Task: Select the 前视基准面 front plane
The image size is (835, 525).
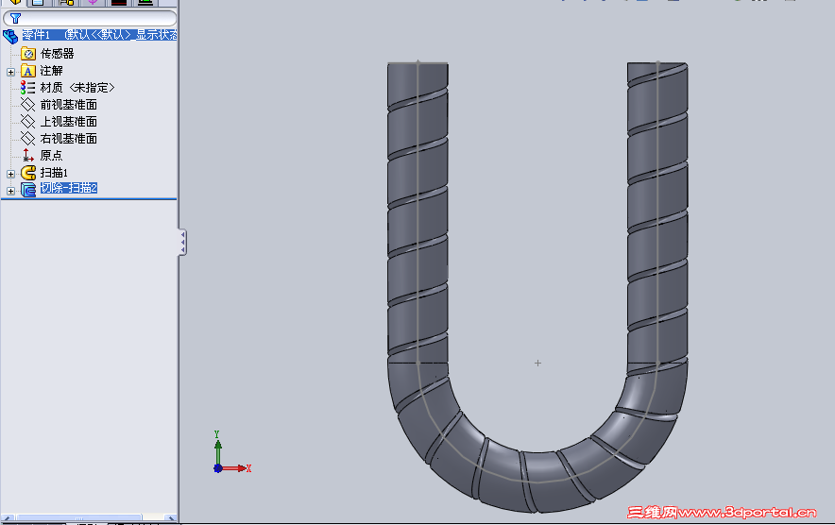Action: point(69,105)
